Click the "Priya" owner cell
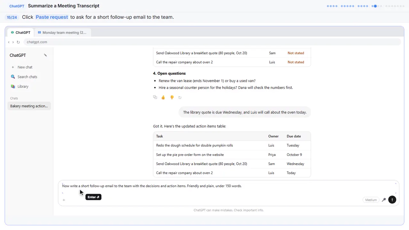Viewport: 409px width, 230px height. (x=272, y=155)
